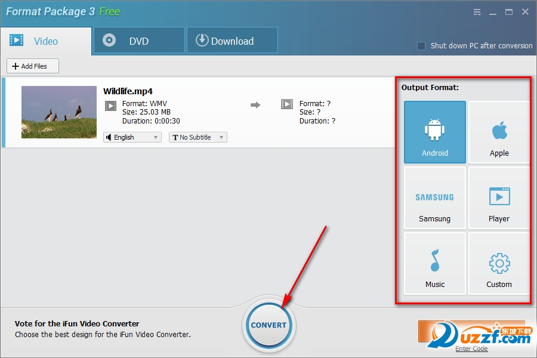This screenshot has height=358, width=537.
Task: Select the Player output format
Action: [499, 197]
